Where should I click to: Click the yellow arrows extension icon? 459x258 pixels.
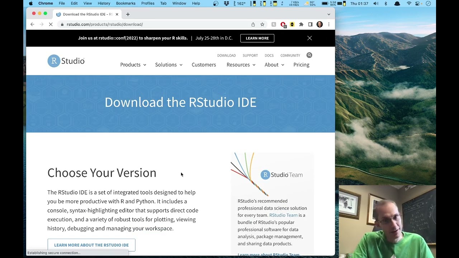click(292, 24)
